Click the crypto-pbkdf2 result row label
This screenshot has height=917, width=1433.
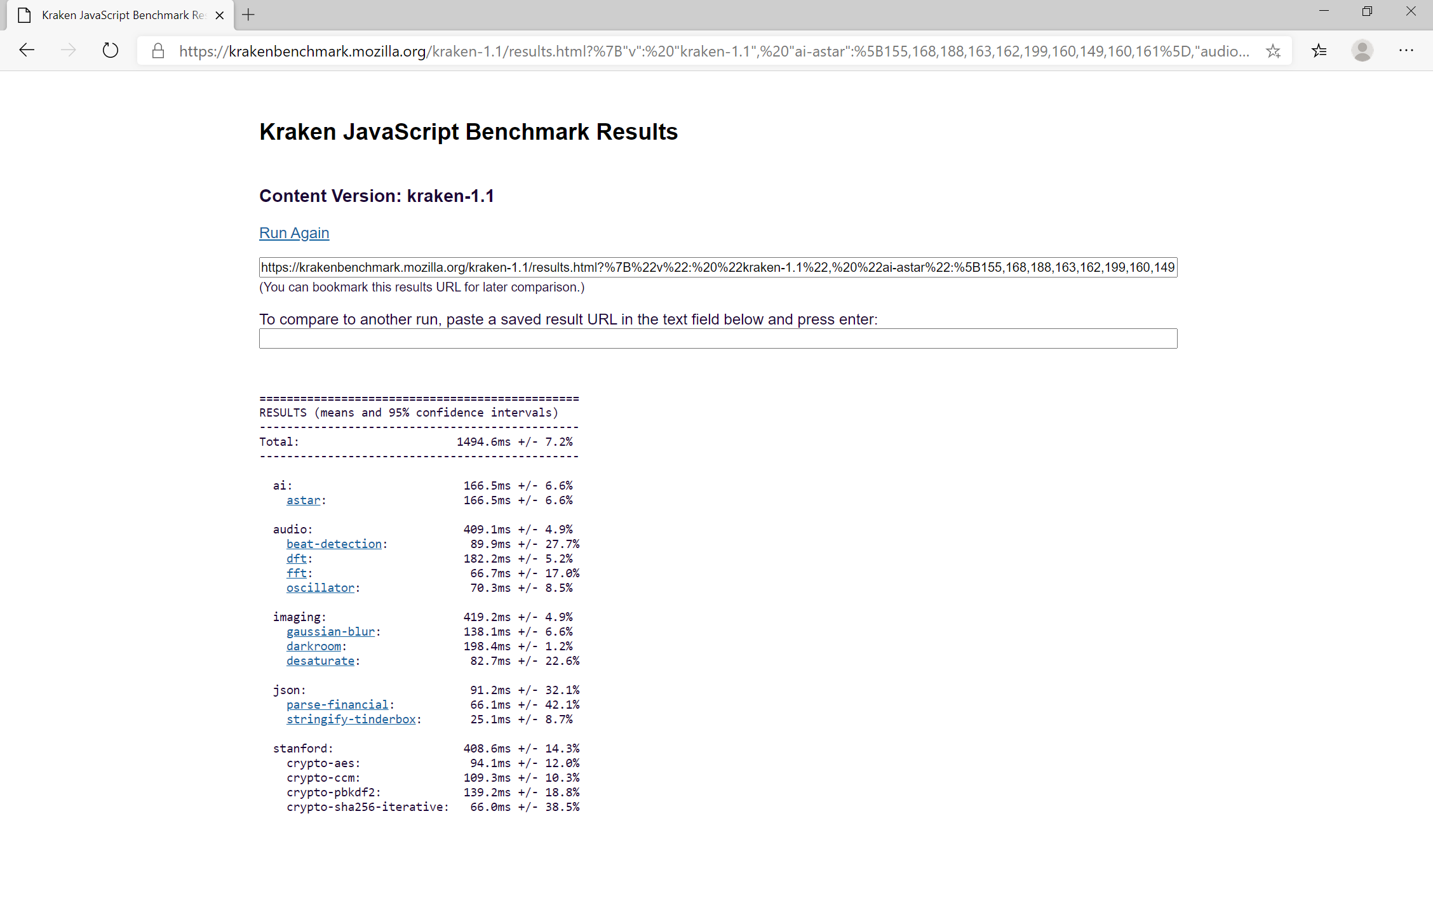333,793
